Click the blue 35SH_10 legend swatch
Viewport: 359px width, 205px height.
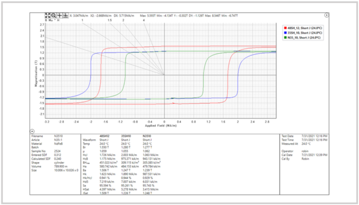point(286,32)
